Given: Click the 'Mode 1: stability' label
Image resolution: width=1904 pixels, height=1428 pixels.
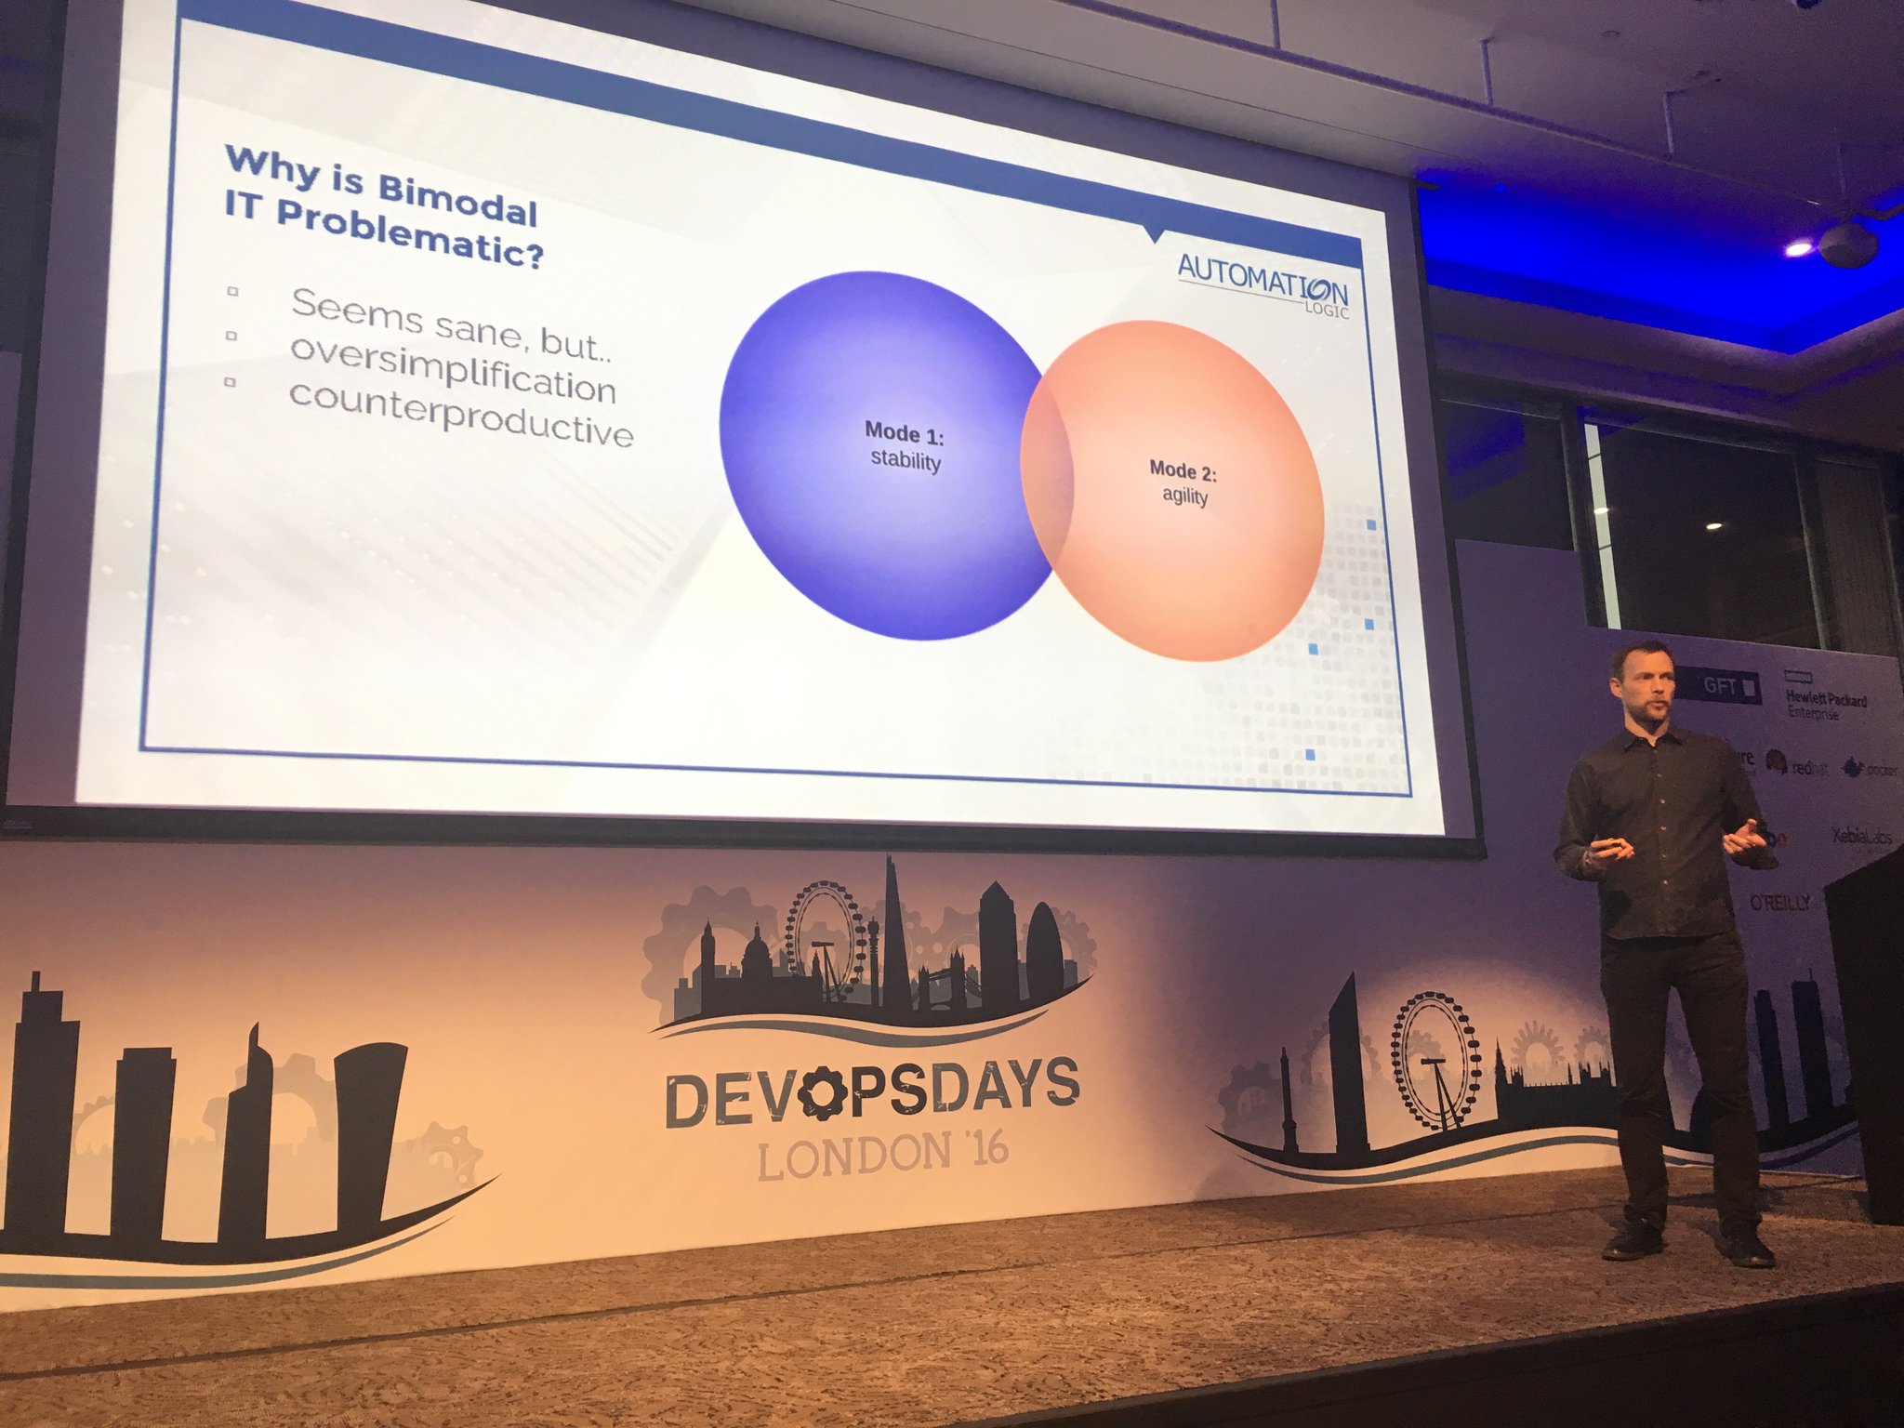Looking at the screenshot, I should (904, 446).
